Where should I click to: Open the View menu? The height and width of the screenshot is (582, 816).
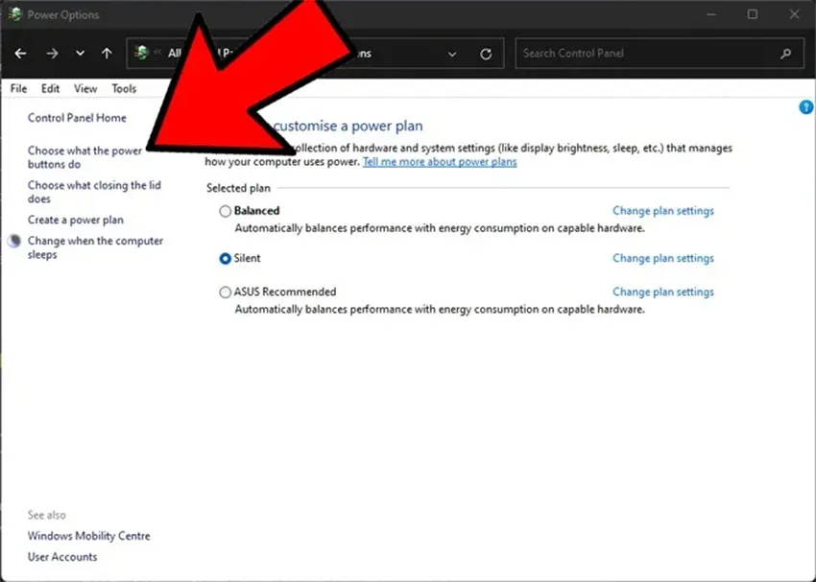click(x=85, y=88)
